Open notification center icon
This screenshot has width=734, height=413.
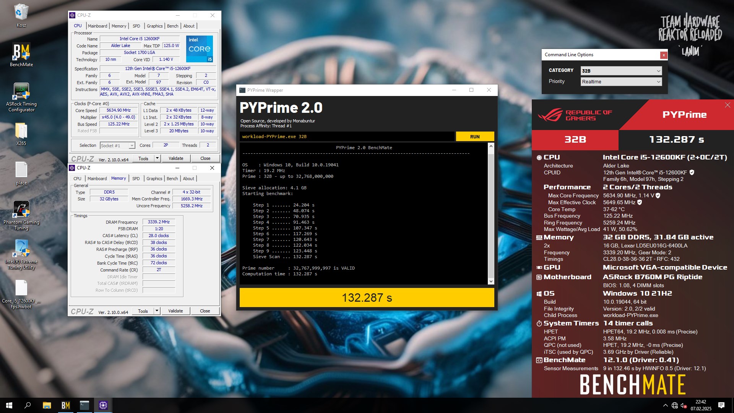point(721,405)
